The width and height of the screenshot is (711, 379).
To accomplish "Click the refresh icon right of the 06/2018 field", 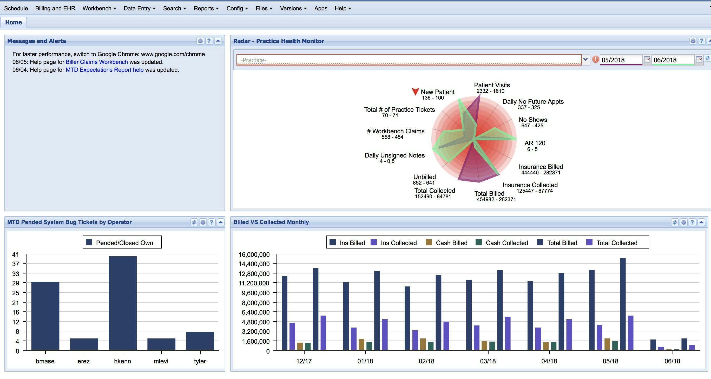I will click(707, 59).
